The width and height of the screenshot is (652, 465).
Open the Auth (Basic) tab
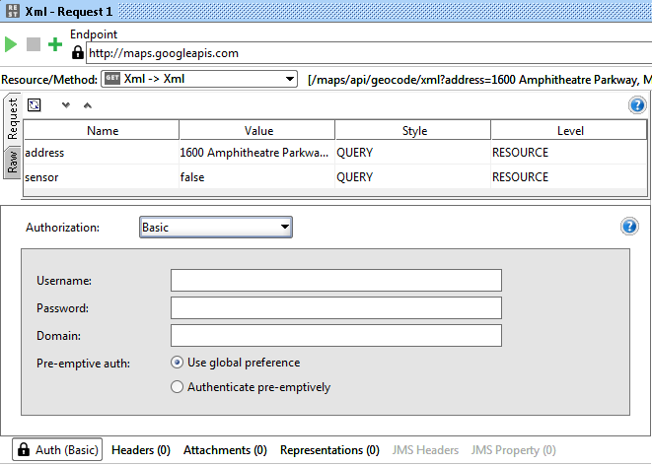57,450
